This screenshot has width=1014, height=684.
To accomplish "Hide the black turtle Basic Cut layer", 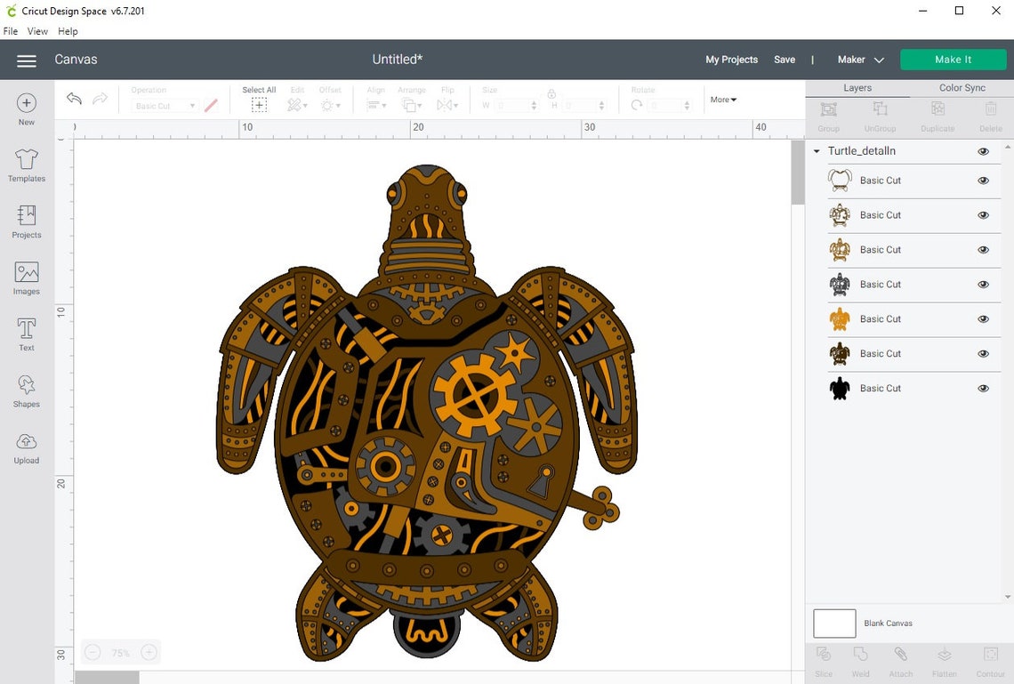I will click(x=983, y=389).
